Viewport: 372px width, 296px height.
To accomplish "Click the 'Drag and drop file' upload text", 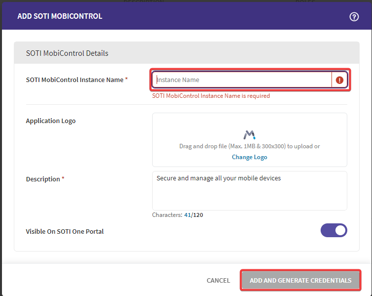I will pyautogui.click(x=249, y=146).
